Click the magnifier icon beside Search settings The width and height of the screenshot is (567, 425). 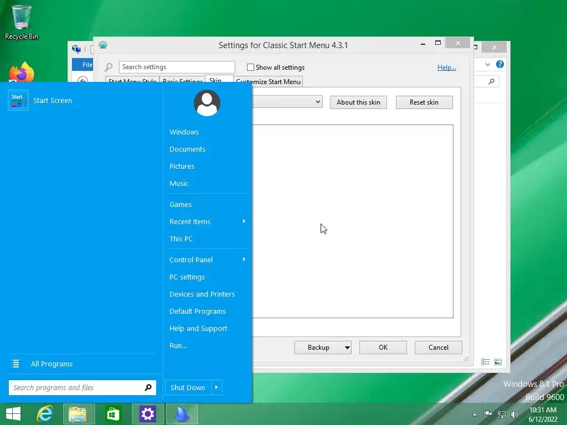(x=109, y=67)
